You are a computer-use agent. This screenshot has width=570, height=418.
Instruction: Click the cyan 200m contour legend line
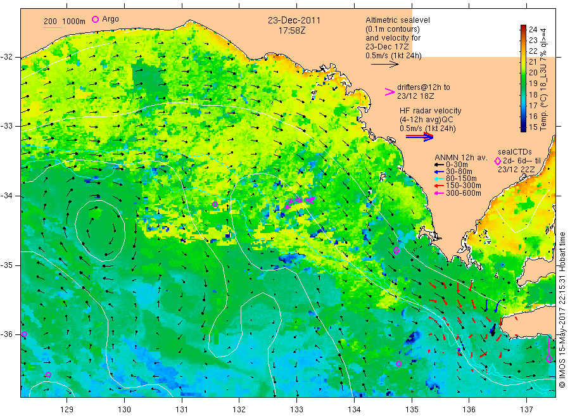(53, 27)
